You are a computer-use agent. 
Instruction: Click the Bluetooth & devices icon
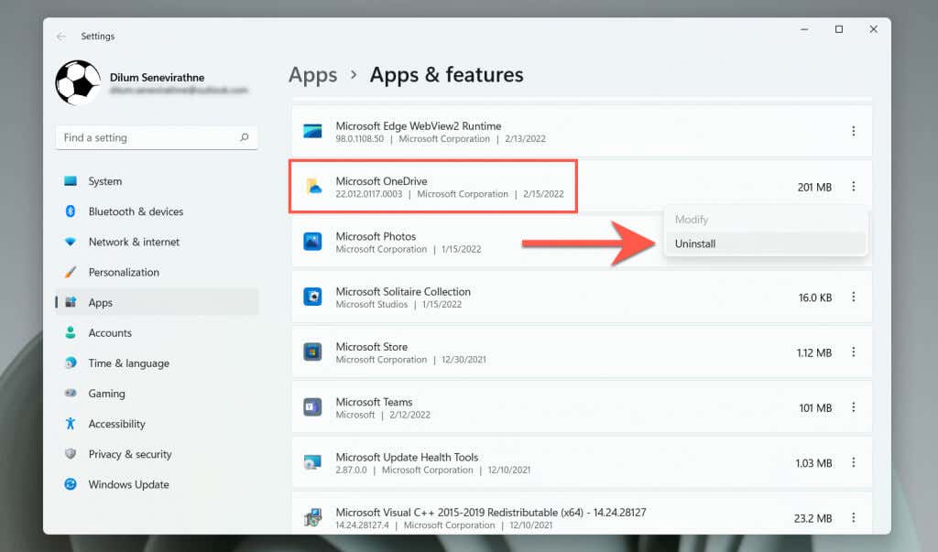[71, 211]
